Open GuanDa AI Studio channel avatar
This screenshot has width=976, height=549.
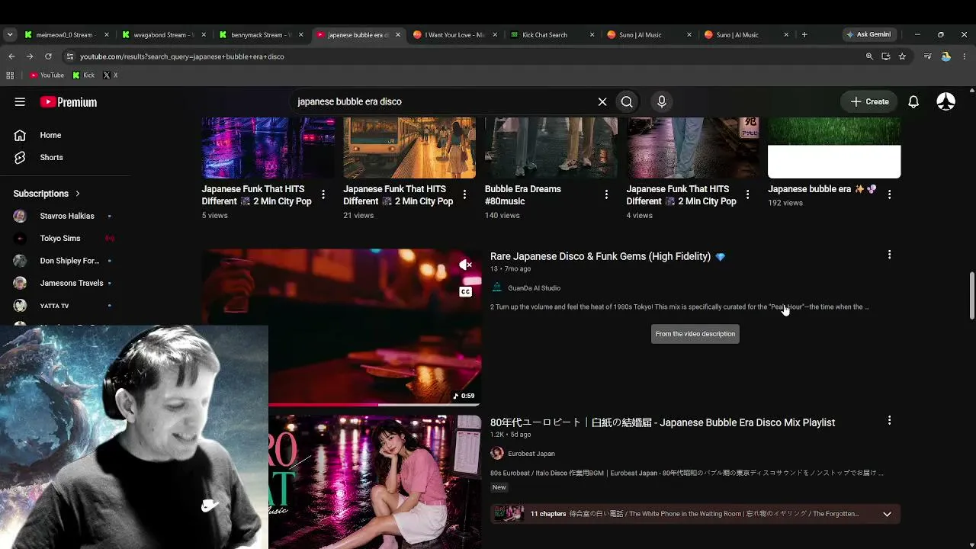pyautogui.click(x=497, y=287)
